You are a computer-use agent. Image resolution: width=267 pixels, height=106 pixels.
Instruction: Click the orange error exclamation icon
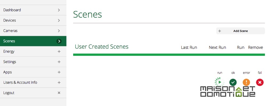[246, 82]
